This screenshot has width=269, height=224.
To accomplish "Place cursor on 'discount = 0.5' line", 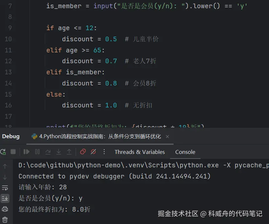I will click(89, 39).
